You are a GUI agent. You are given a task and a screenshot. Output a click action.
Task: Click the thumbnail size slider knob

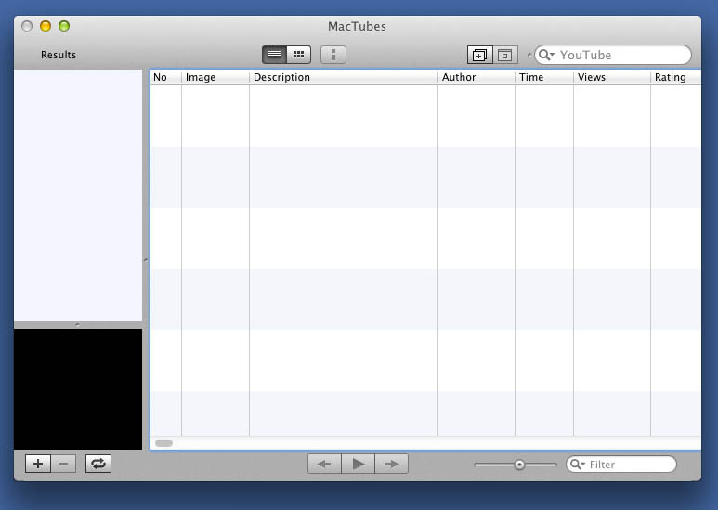pyautogui.click(x=519, y=465)
